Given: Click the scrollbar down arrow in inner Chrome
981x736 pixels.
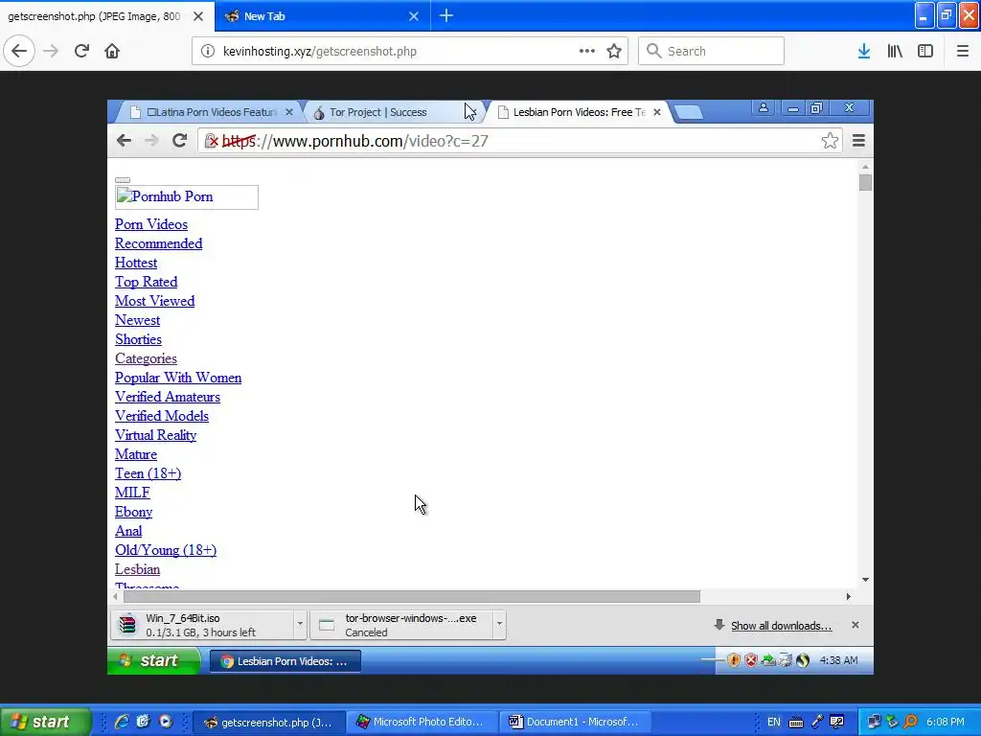Looking at the screenshot, I should pyautogui.click(x=865, y=580).
